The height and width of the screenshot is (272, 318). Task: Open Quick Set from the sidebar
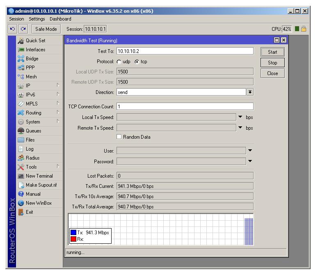35,41
